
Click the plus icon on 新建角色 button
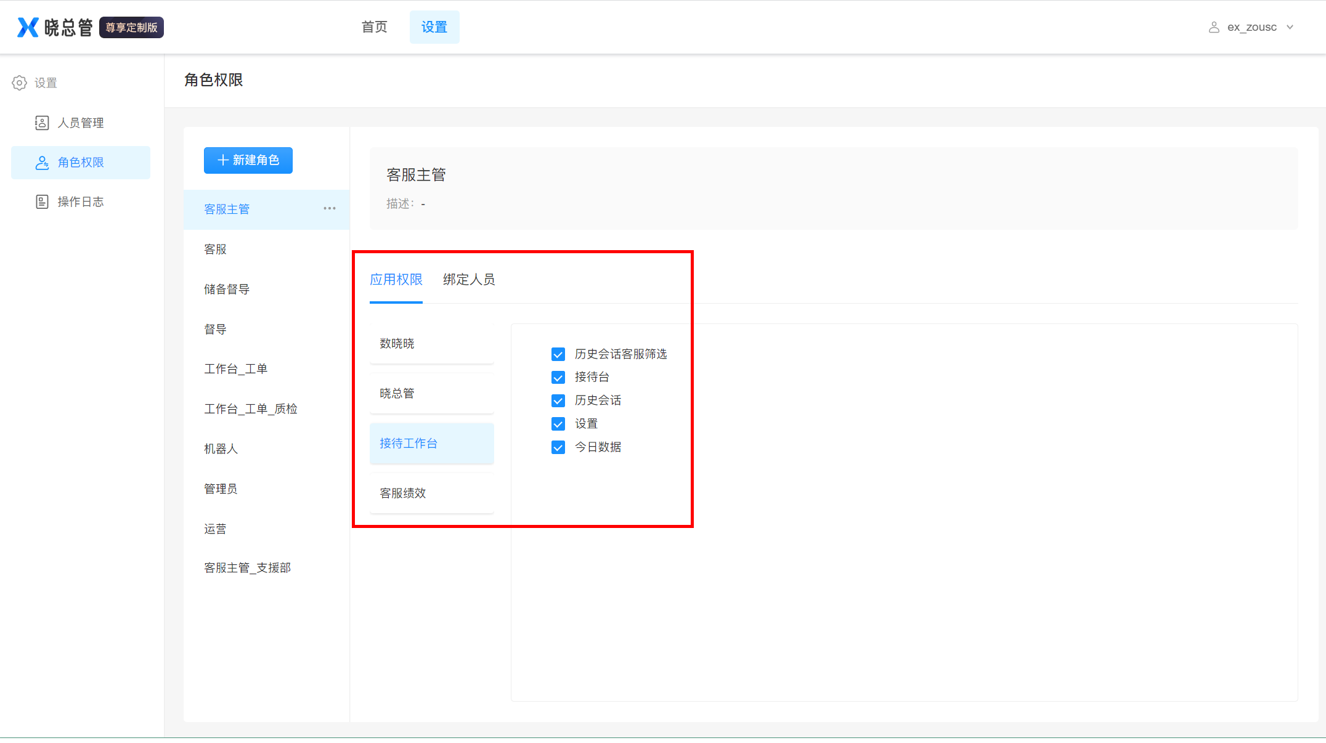[223, 160]
